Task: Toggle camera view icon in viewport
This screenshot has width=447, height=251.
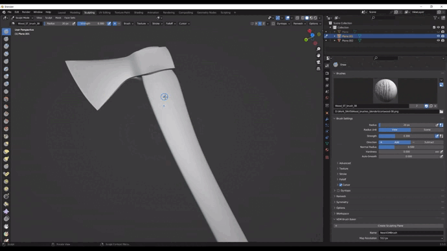Action: point(319,62)
